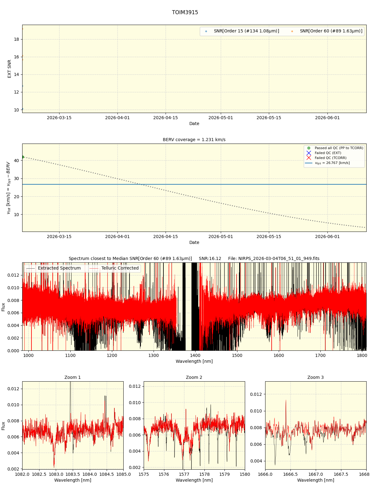Select the SNR Order 60 legend entry
The width and height of the screenshot is (370, 494).
[327, 31]
